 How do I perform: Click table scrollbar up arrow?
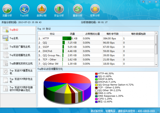coord(156,33)
